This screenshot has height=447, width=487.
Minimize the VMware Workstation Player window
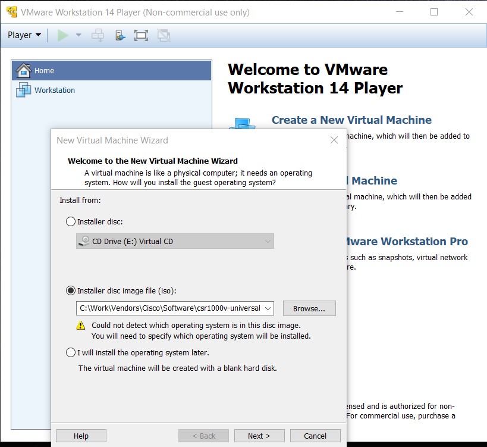400,12
